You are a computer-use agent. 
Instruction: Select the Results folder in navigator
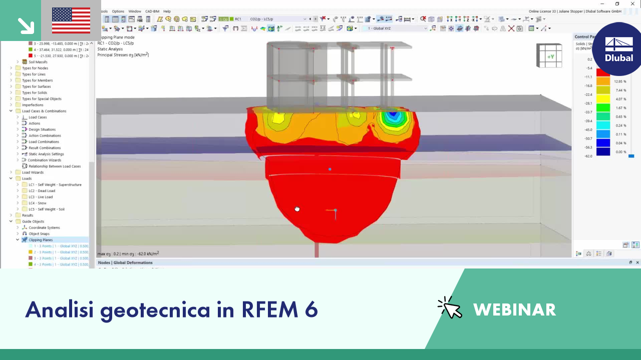[28, 215]
